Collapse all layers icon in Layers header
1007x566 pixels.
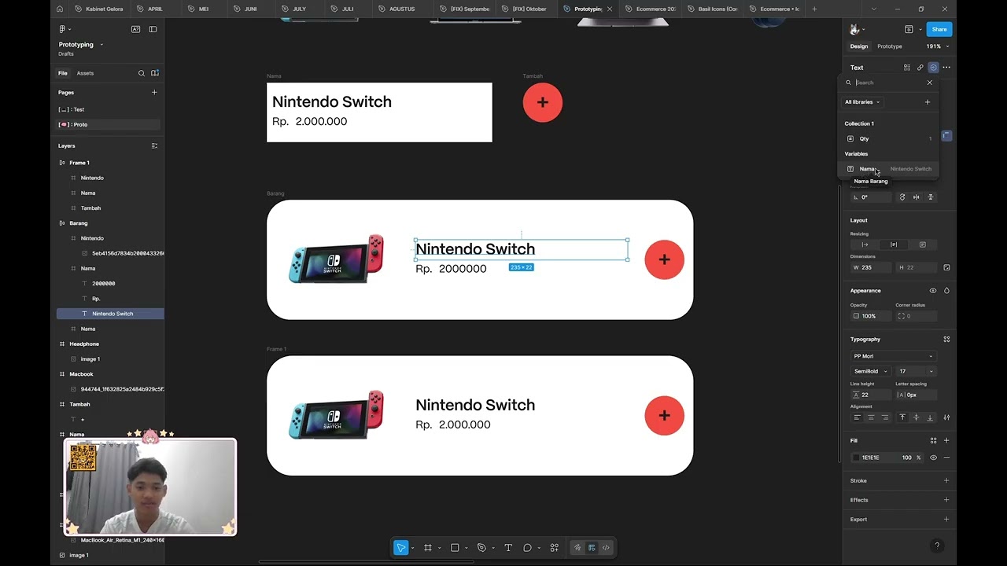point(154,145)
